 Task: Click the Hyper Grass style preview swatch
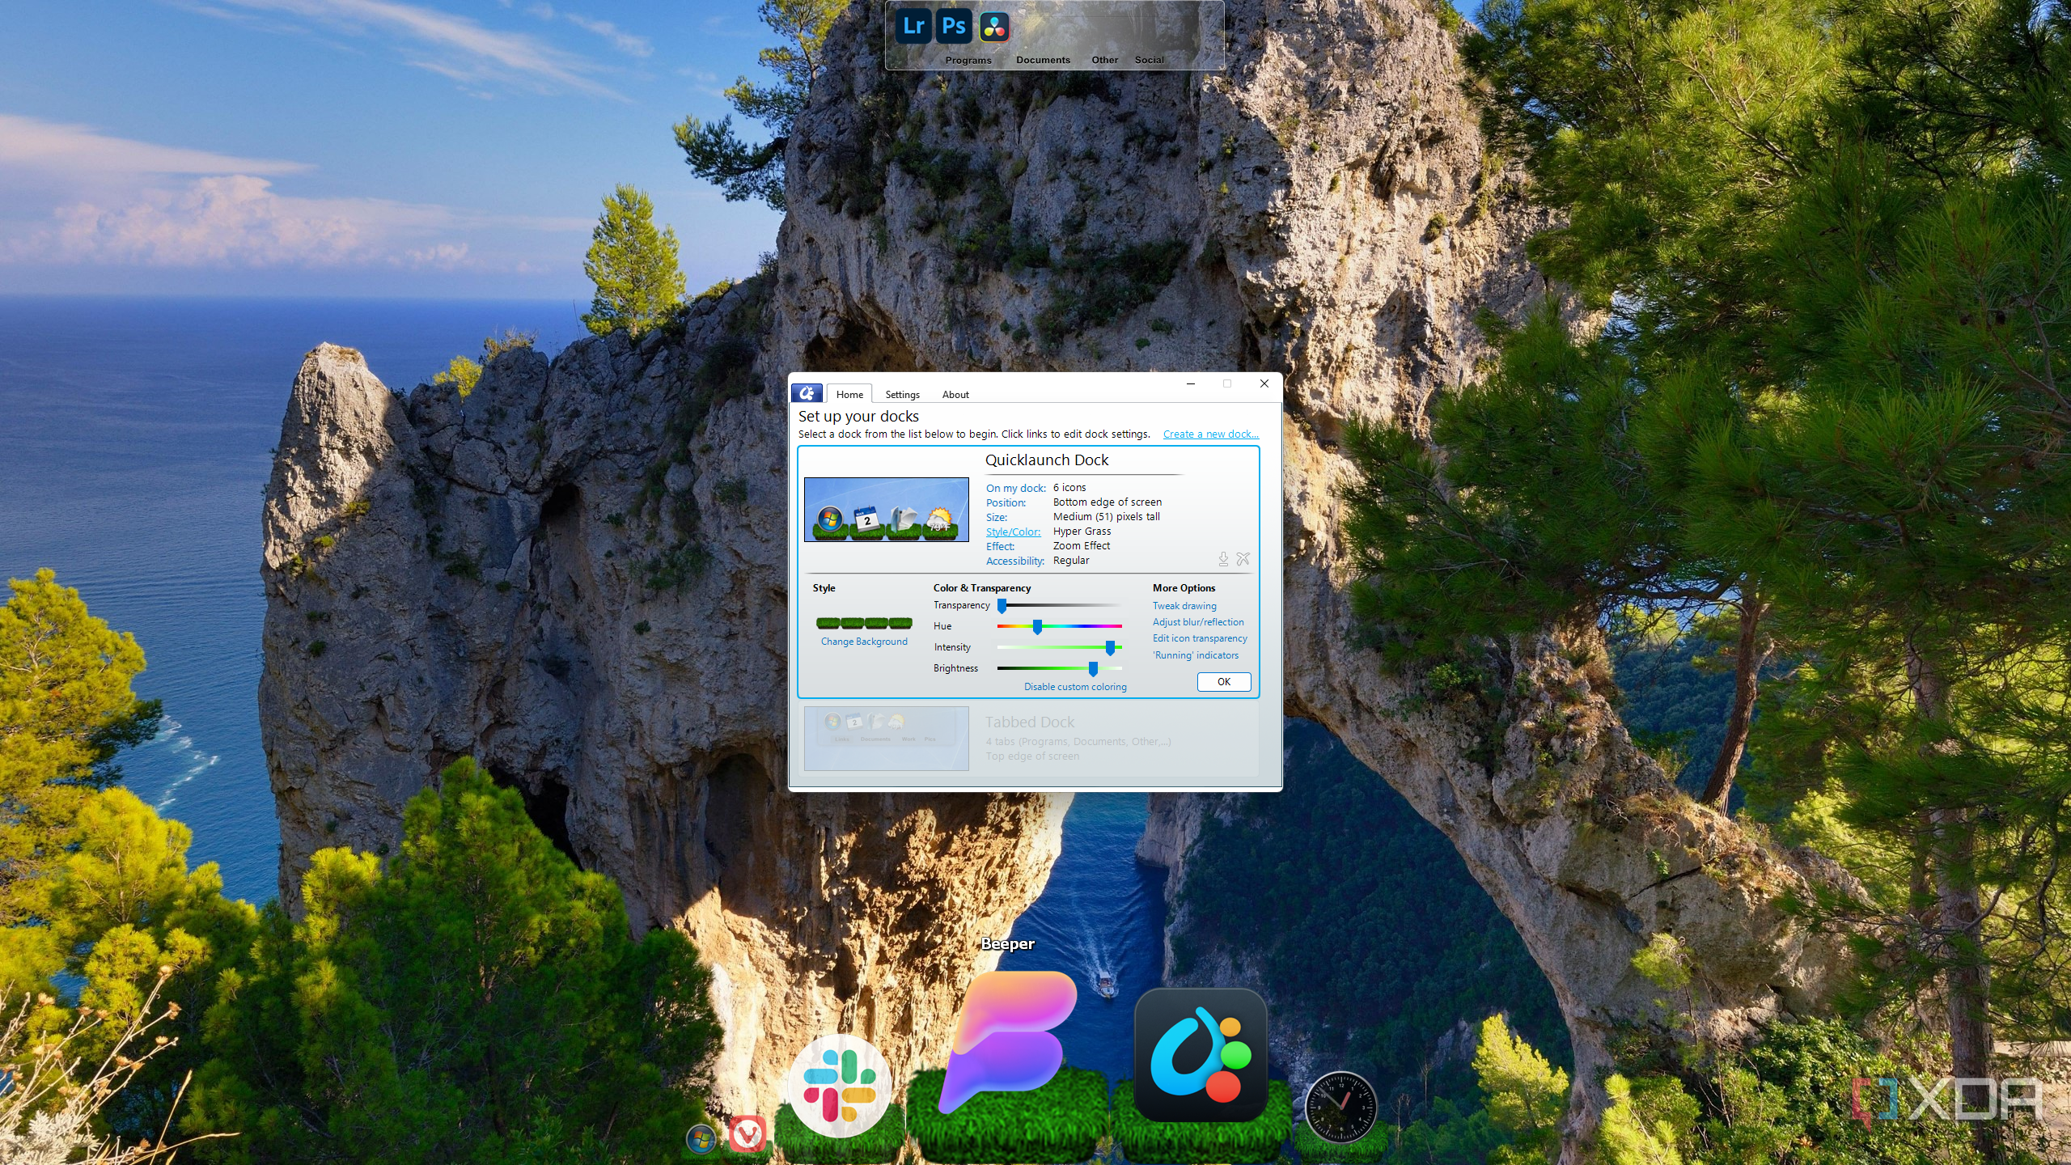[864, 623]
